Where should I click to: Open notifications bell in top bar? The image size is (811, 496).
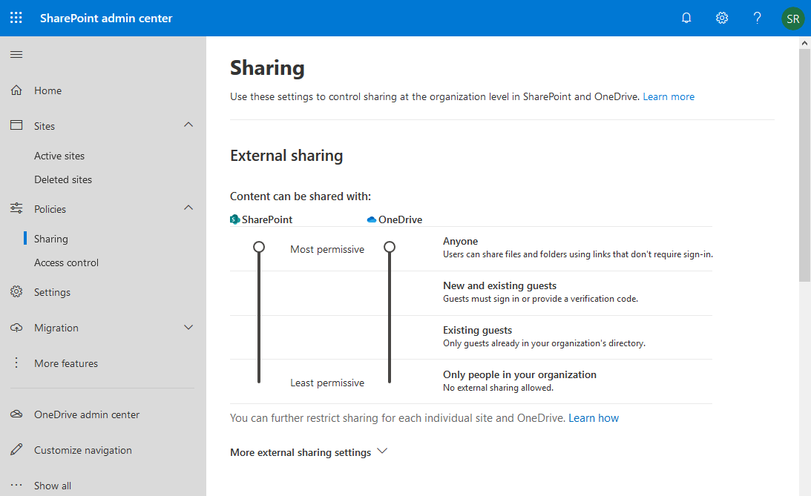point(686,18)
